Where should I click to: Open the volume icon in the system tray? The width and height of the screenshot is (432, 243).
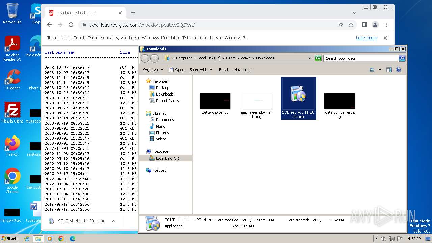pos(384,239)
